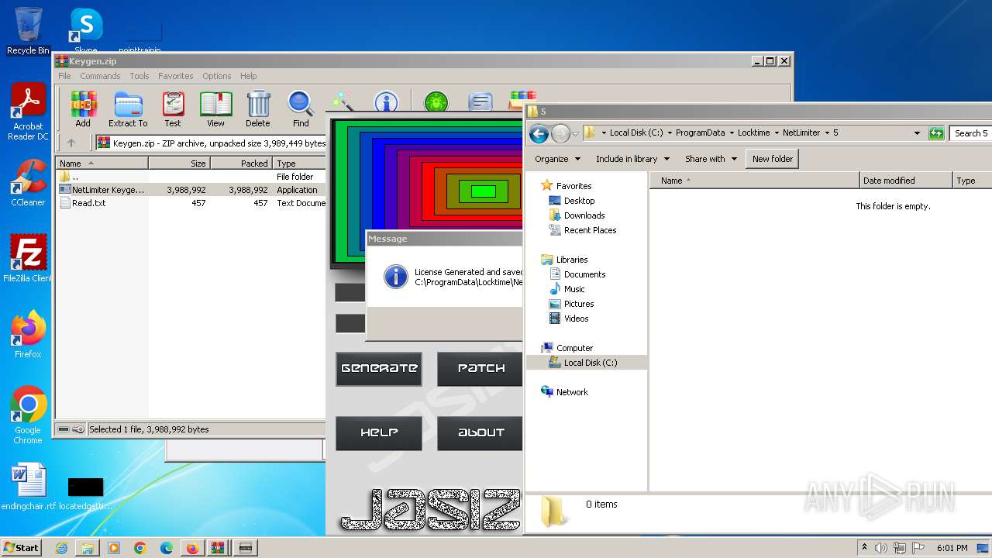This screenshot has height=558, width=992.
Task: Expand the Locktime breadcrumb arrow
Action: [777, 133]
